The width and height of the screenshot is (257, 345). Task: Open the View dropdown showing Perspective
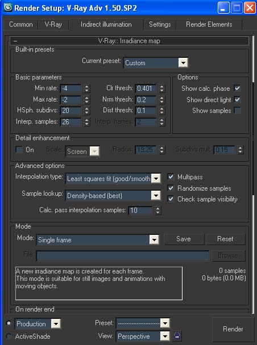click(x=143, y=336)
